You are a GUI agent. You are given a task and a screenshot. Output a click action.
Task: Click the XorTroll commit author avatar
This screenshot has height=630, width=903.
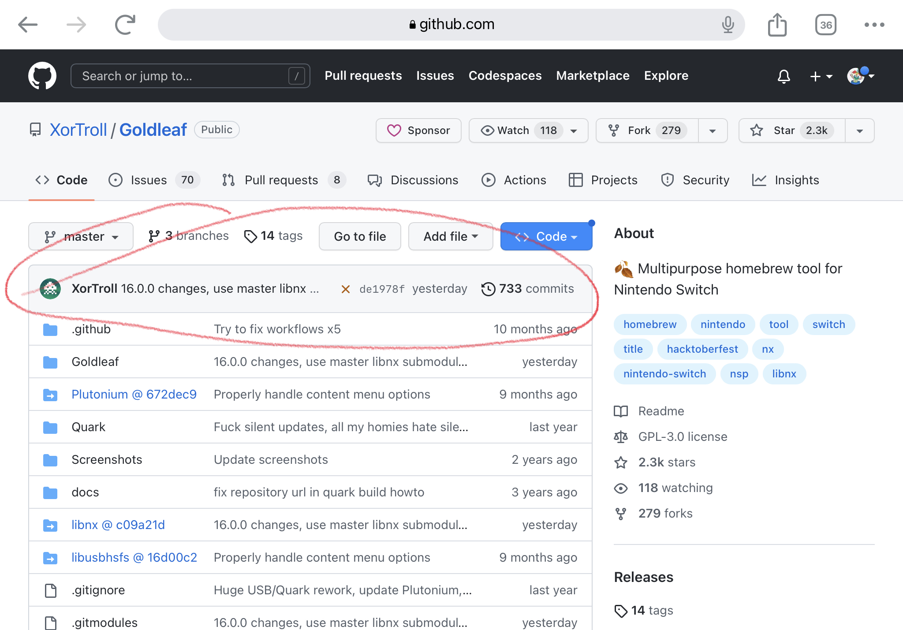point(50,289)
